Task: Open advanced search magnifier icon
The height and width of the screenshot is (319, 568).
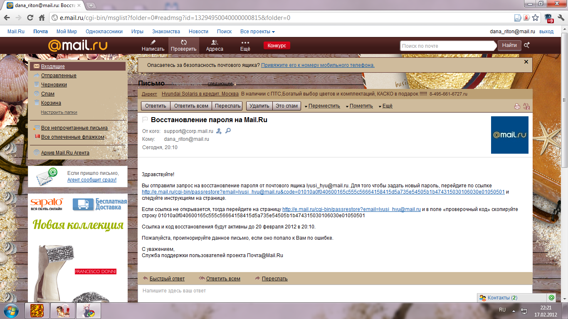Action: point(527,45)
